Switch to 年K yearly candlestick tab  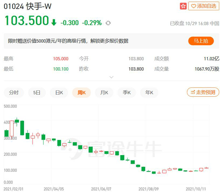click(149, 93)
